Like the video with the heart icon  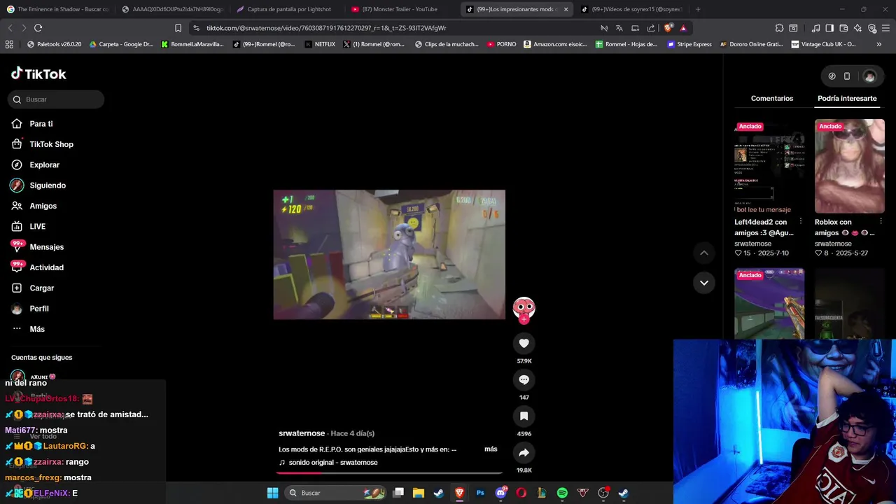(524, 343)
